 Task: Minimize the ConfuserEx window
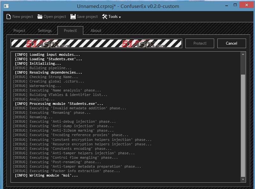click(227, 5)
